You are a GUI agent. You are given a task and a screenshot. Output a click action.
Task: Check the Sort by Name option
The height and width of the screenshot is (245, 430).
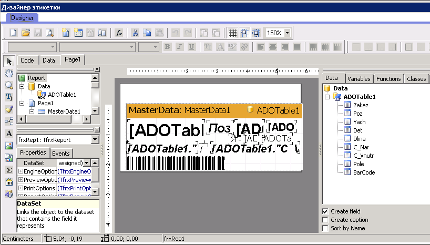[x=325, y=228]
